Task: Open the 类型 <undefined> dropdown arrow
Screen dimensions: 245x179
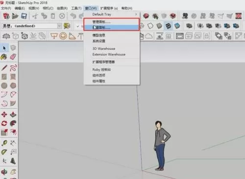Action: click(59, 26)
